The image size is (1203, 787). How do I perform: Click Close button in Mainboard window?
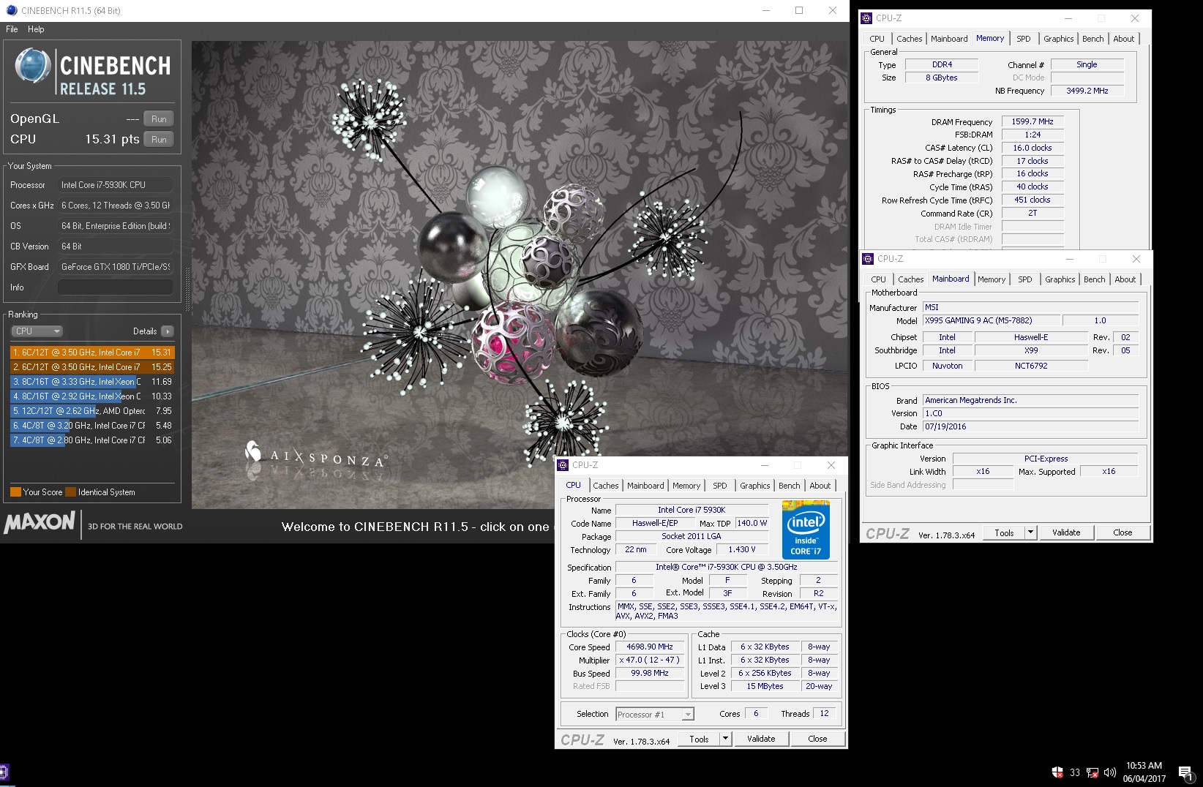pyautogui.click(x=1123, y=532)
